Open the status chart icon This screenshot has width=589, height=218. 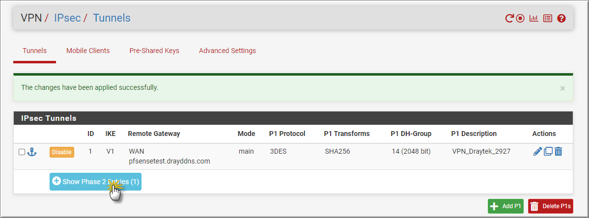point(534,18)
